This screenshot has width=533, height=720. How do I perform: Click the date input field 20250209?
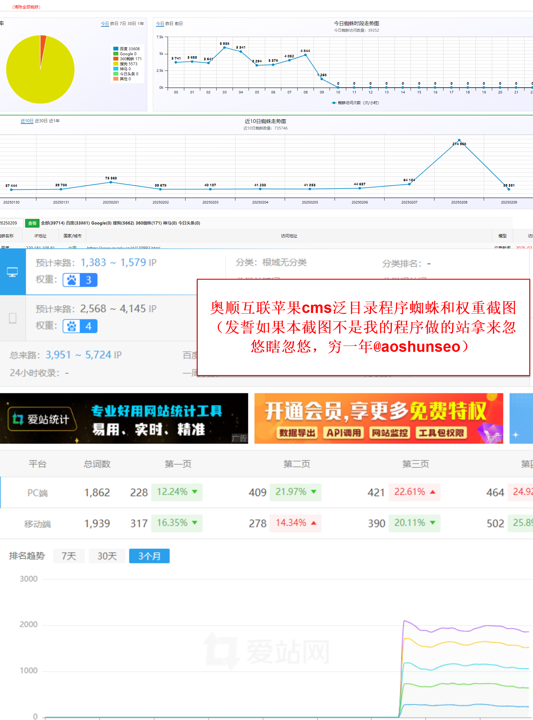11,223
